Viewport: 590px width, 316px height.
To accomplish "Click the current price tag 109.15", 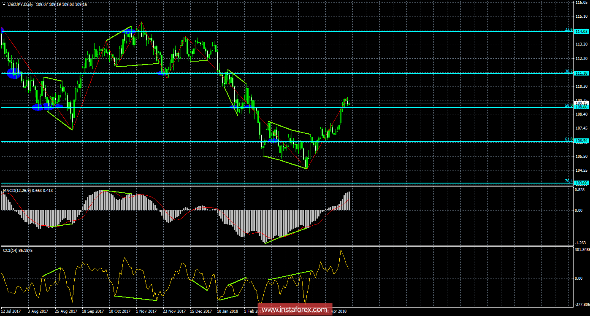I will [x=582, y=103].
